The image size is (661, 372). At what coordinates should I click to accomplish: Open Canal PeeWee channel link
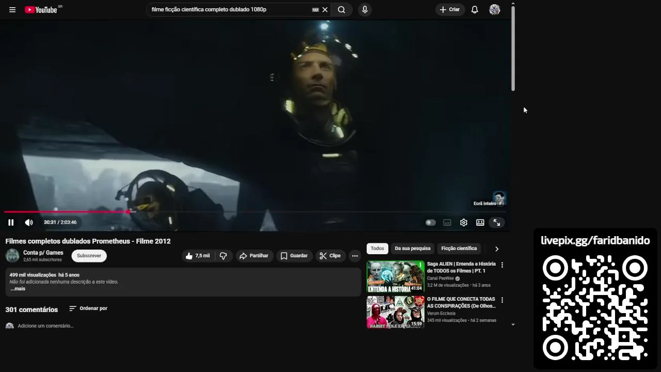(x=440, y=278)
